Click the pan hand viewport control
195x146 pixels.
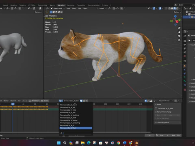(179, 32)
